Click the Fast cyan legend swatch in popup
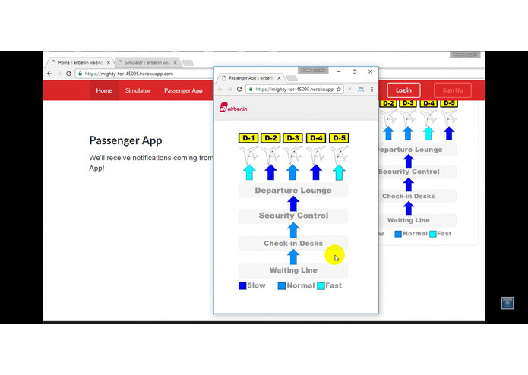Image resolution: width=528 pixels, height=375 pixels. tap(321, 286)
